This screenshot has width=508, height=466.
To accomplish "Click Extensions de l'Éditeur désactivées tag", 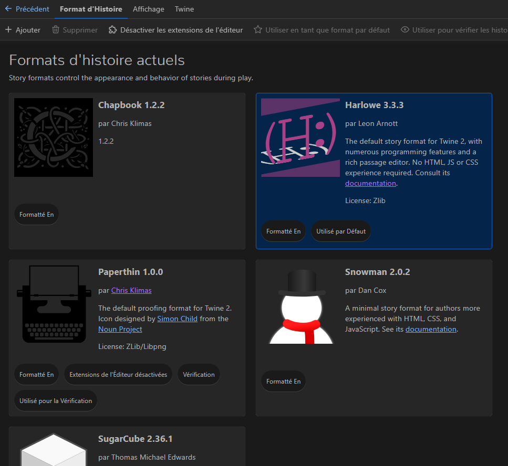I will click(118, 374).
